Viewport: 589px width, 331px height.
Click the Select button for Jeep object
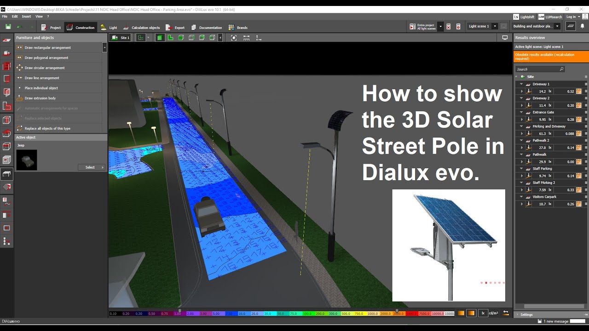(x=92, y=167)
